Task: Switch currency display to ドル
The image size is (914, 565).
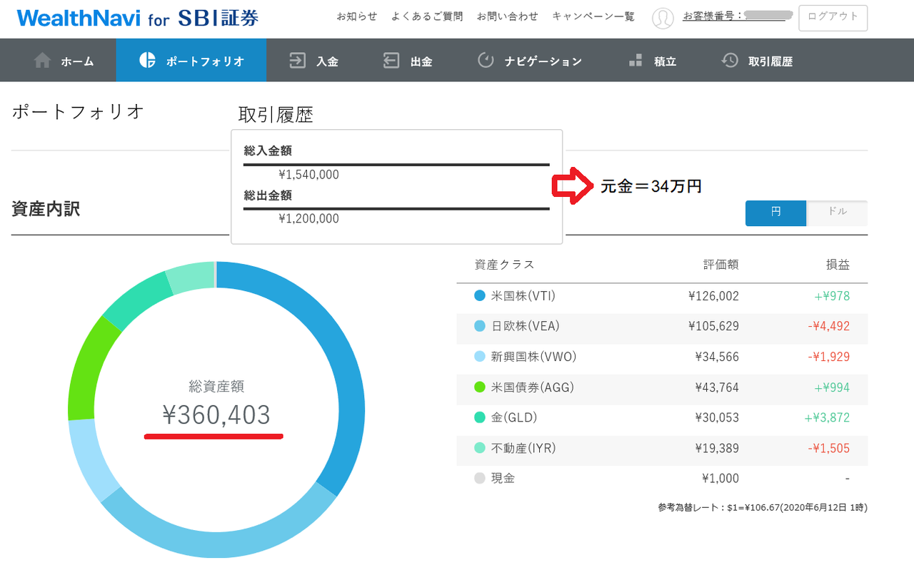Action: (x=837, y=213)
